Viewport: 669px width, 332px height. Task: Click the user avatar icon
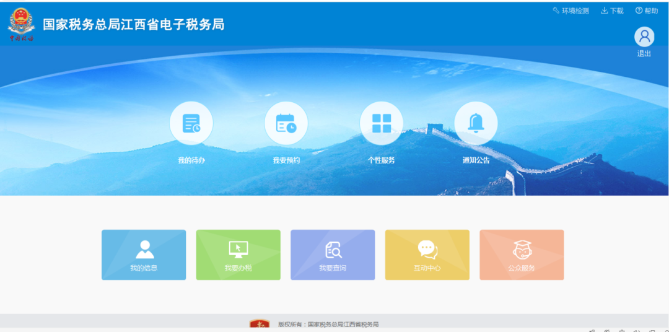click(644, 37)
